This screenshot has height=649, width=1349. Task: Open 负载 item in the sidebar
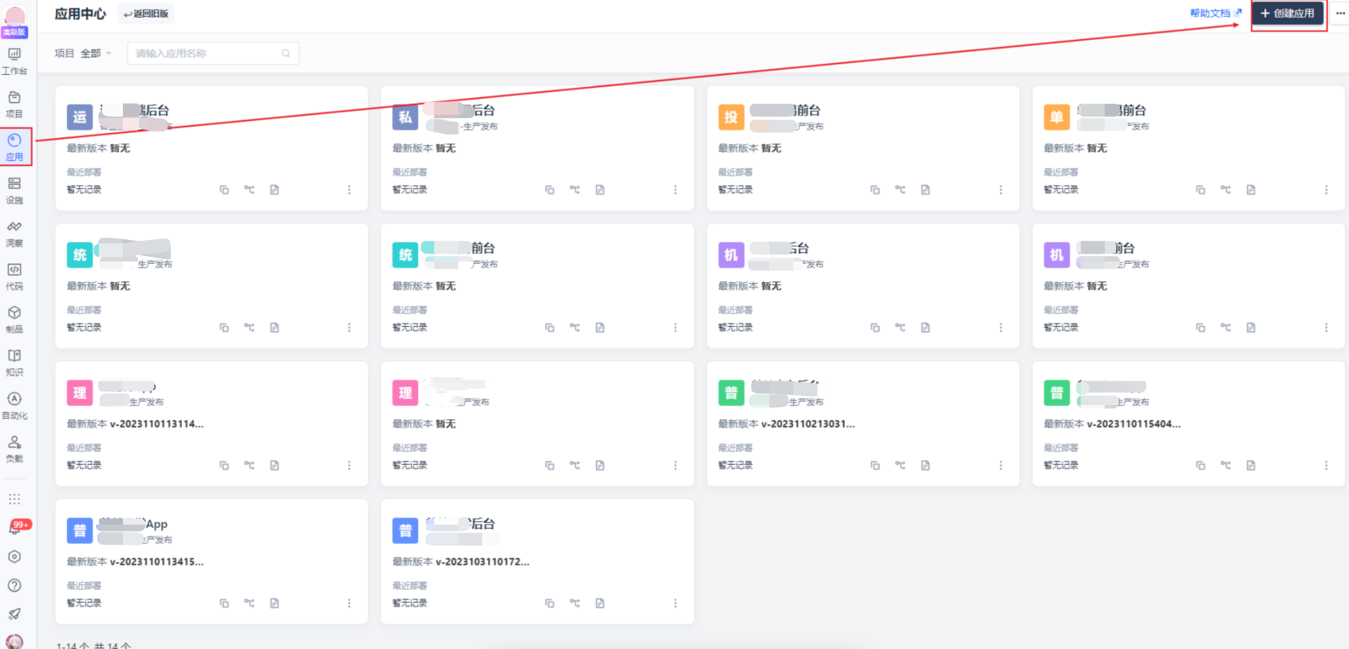pos(14,449)
